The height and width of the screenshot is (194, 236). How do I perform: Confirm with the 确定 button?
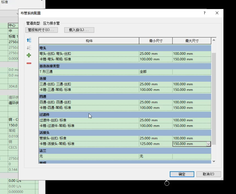tap(182, 174)
